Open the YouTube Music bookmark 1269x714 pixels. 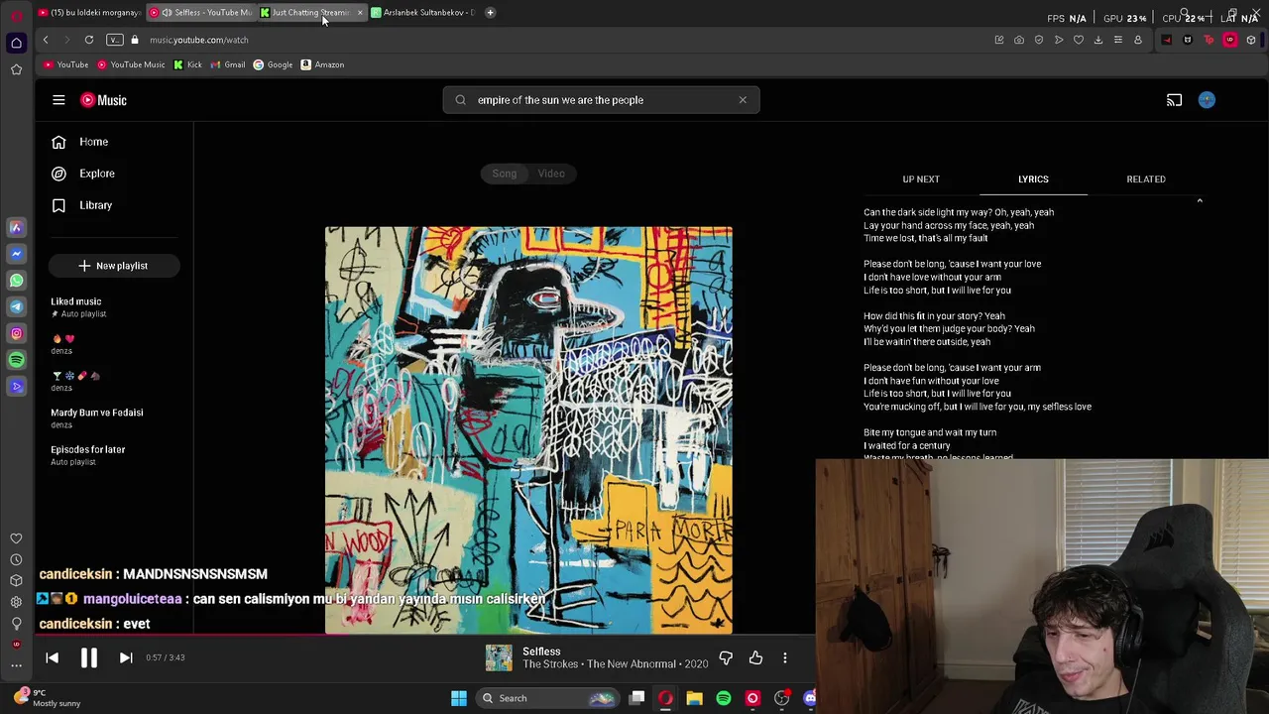pyautogui.click(x=131, y=64)
